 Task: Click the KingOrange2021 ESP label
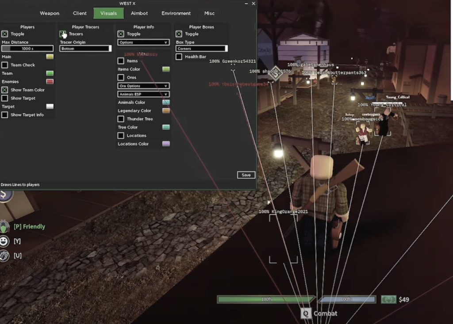coord(284,212)
